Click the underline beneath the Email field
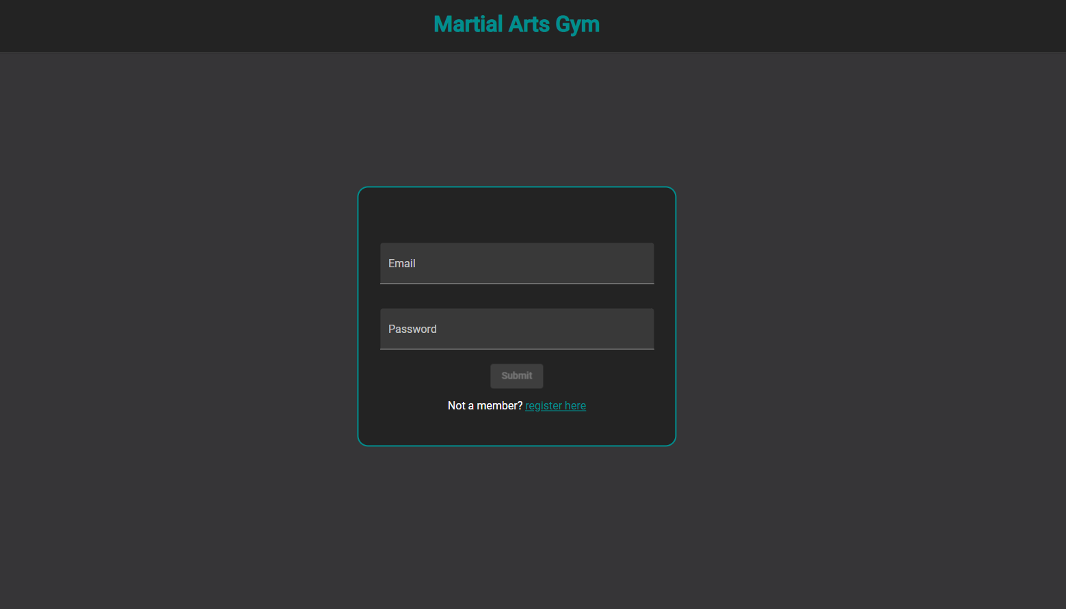The image size is (1066, 609). click(x=517, y=283)
